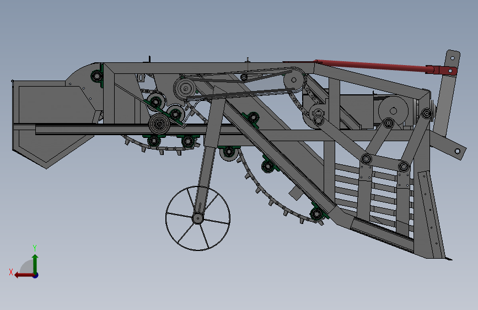Click the red X axis arrow of the triad

(x=24, y=275)
